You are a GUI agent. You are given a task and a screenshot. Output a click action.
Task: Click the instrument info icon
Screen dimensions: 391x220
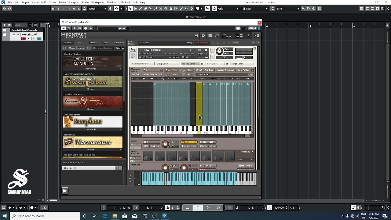coord(206,50)
